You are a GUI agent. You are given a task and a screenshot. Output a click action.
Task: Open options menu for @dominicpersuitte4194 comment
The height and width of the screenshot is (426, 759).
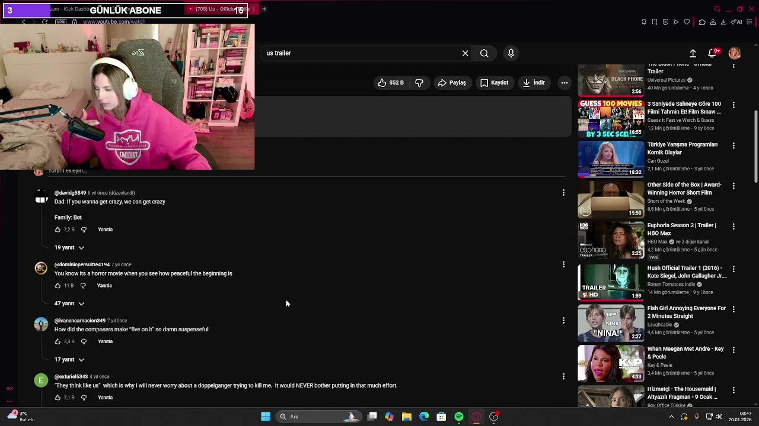[563, 264]
